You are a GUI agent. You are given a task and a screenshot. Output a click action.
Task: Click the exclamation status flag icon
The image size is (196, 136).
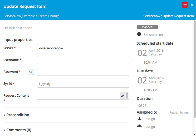pyautogui.click(x=139, y=34)
